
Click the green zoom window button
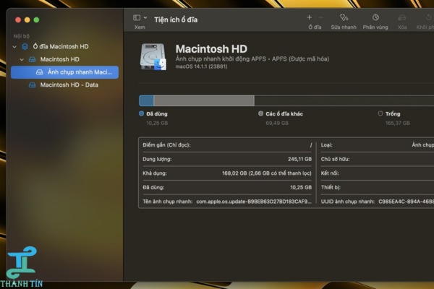tap(36, 20)
